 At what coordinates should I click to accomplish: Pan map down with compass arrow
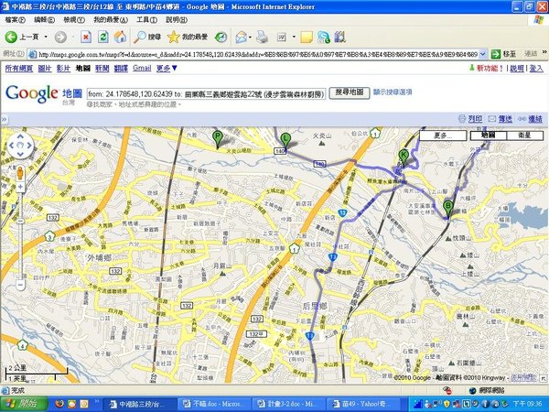point(20,154)
